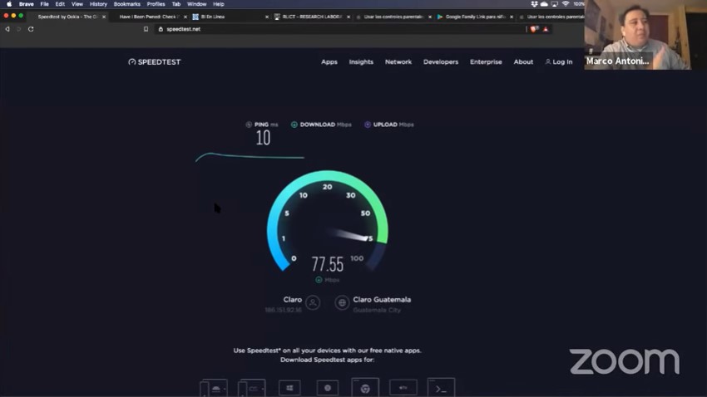Viewport: 707px width, 397px height.
Task: Click the bookmark icon beside the address bar
Action: click(146, 29)
